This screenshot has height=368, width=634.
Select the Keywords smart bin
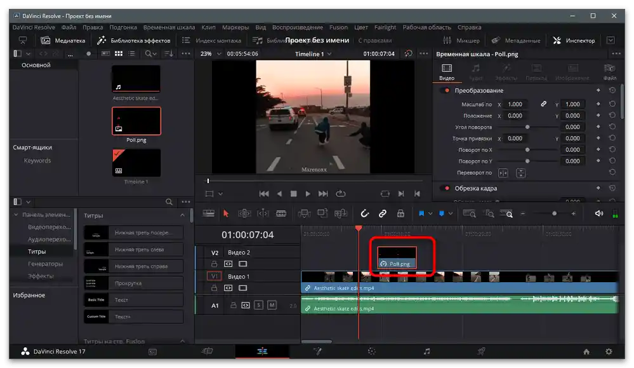click(x=37, y=160)
